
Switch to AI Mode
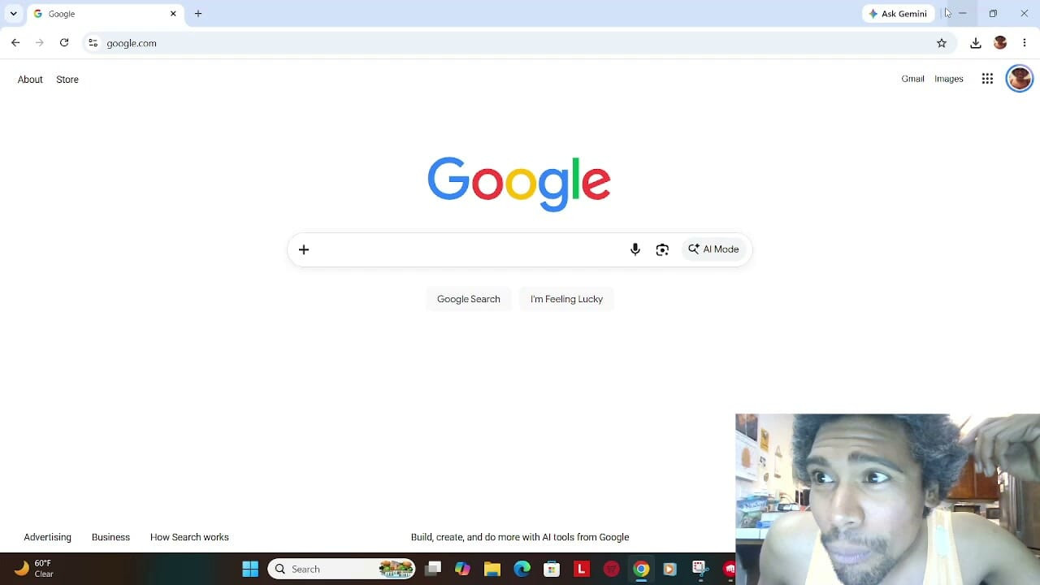(714, 249)
